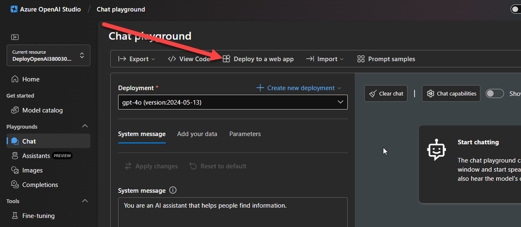This screenshot has height=227, width=521.
Task: Click the Apply changes arrows icon
Action: (x=128, y=166)
